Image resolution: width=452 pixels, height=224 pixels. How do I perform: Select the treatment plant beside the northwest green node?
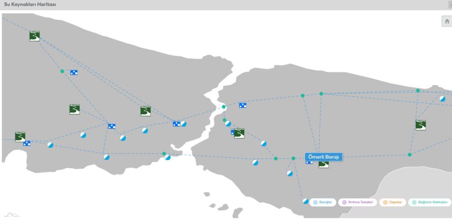tap(74, 73)
